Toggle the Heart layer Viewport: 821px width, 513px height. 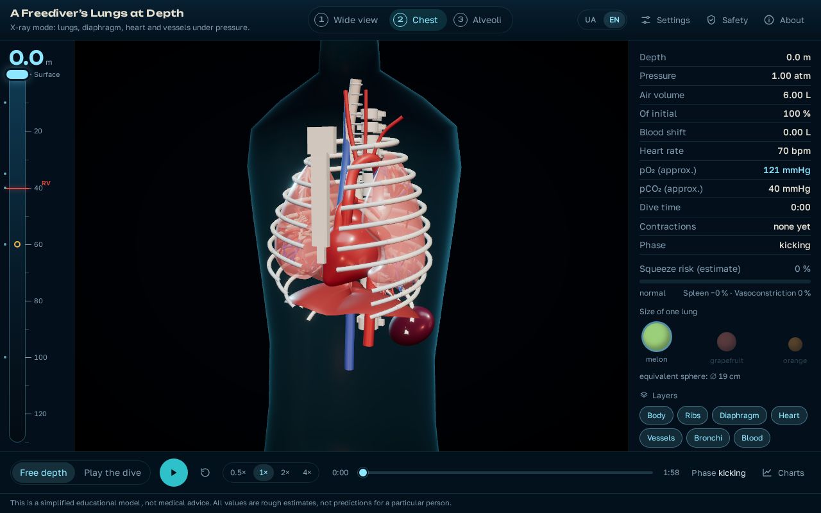[789, 416]
